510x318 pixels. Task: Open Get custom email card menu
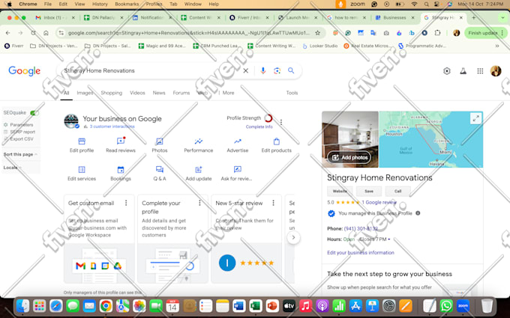click(126, 203)
